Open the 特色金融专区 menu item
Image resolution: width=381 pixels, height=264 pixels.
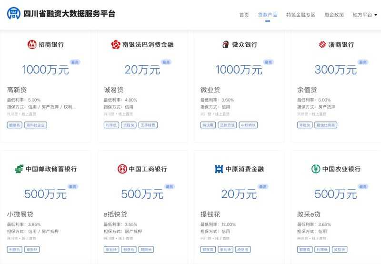tap(301, 15)
